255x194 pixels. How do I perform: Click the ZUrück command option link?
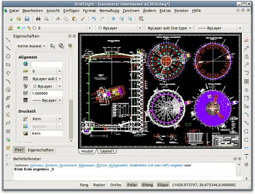102,166
